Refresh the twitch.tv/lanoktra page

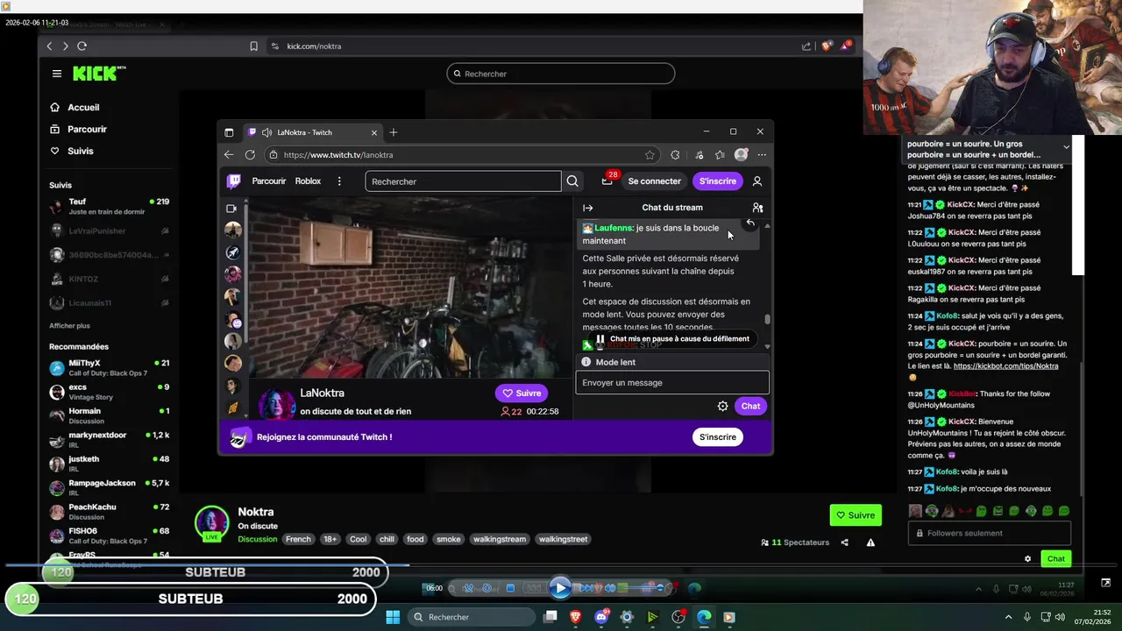250,155
